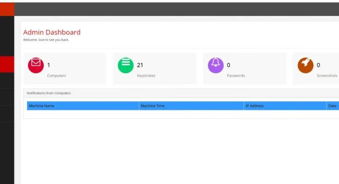Click the Admin Dashboard heading
Image resolution: width=339 pixels, height=184 pixels.
point(52,32)
